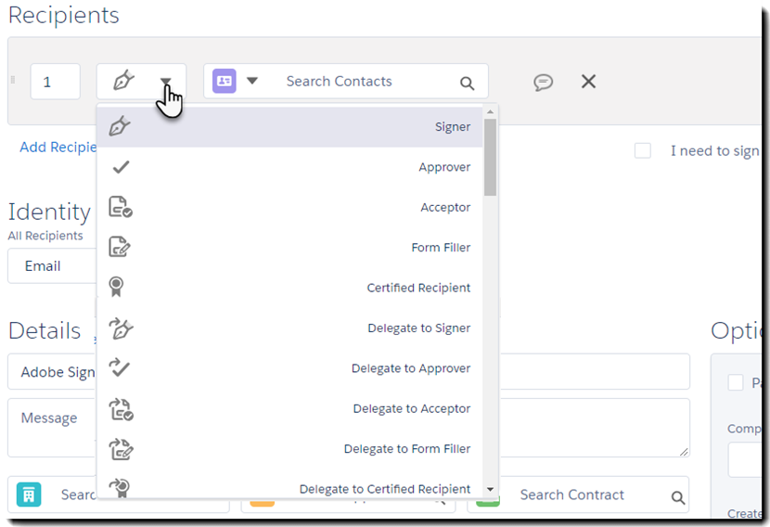
Task: Click the Approver checkmark icon
Action: coord(120,167)
